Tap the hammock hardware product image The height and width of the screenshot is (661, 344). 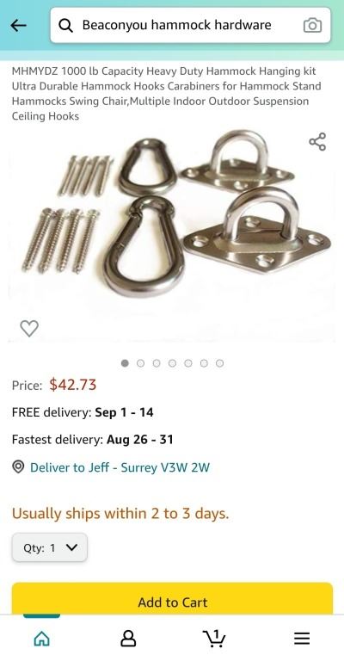(172, 234)
